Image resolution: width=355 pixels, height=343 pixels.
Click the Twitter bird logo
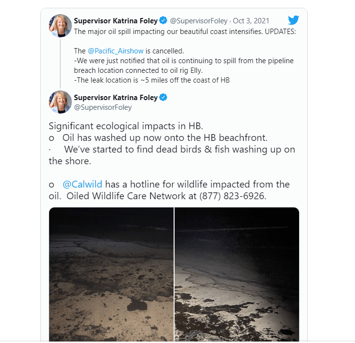pos(293,20)
